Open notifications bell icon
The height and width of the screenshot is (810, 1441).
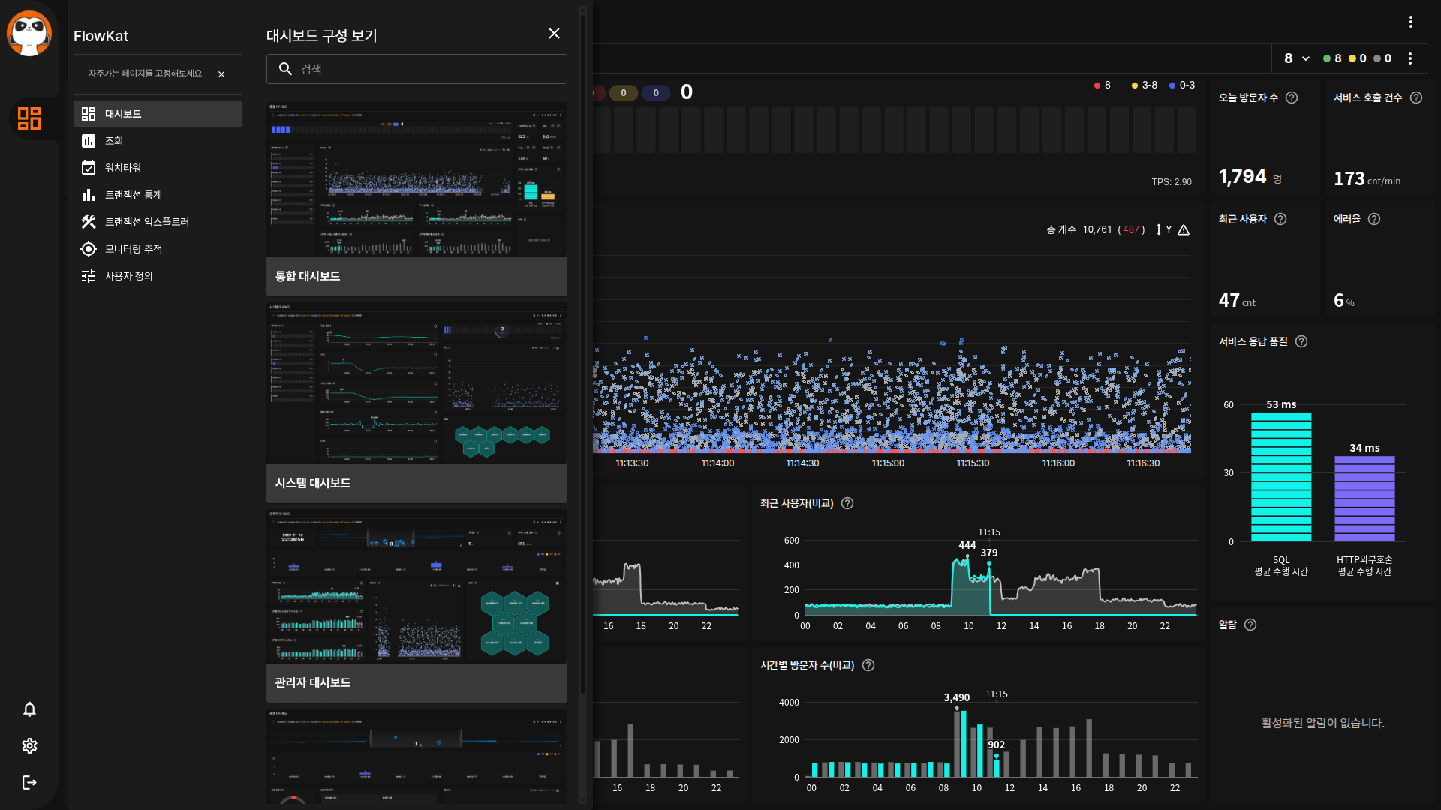pyautogui.click(x=29, y=709)
